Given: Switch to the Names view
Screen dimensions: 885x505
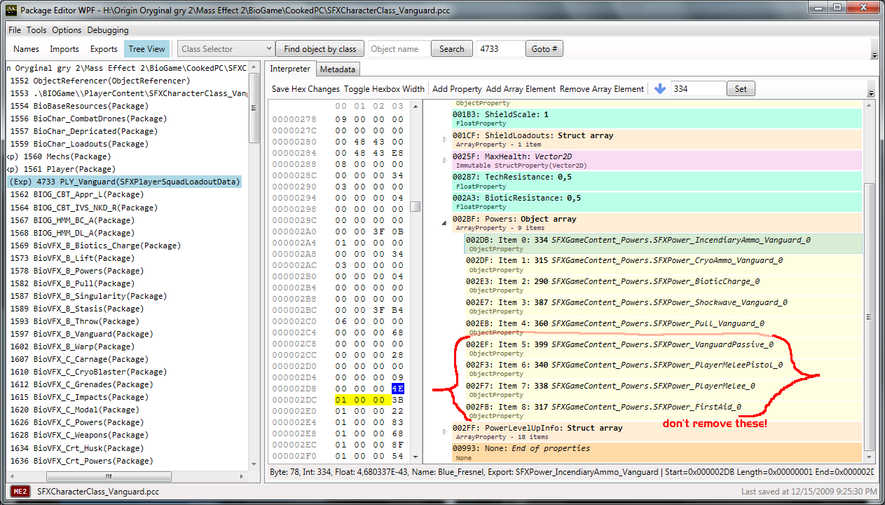Looking at the screenshot, I should click(x=27, y=49).
